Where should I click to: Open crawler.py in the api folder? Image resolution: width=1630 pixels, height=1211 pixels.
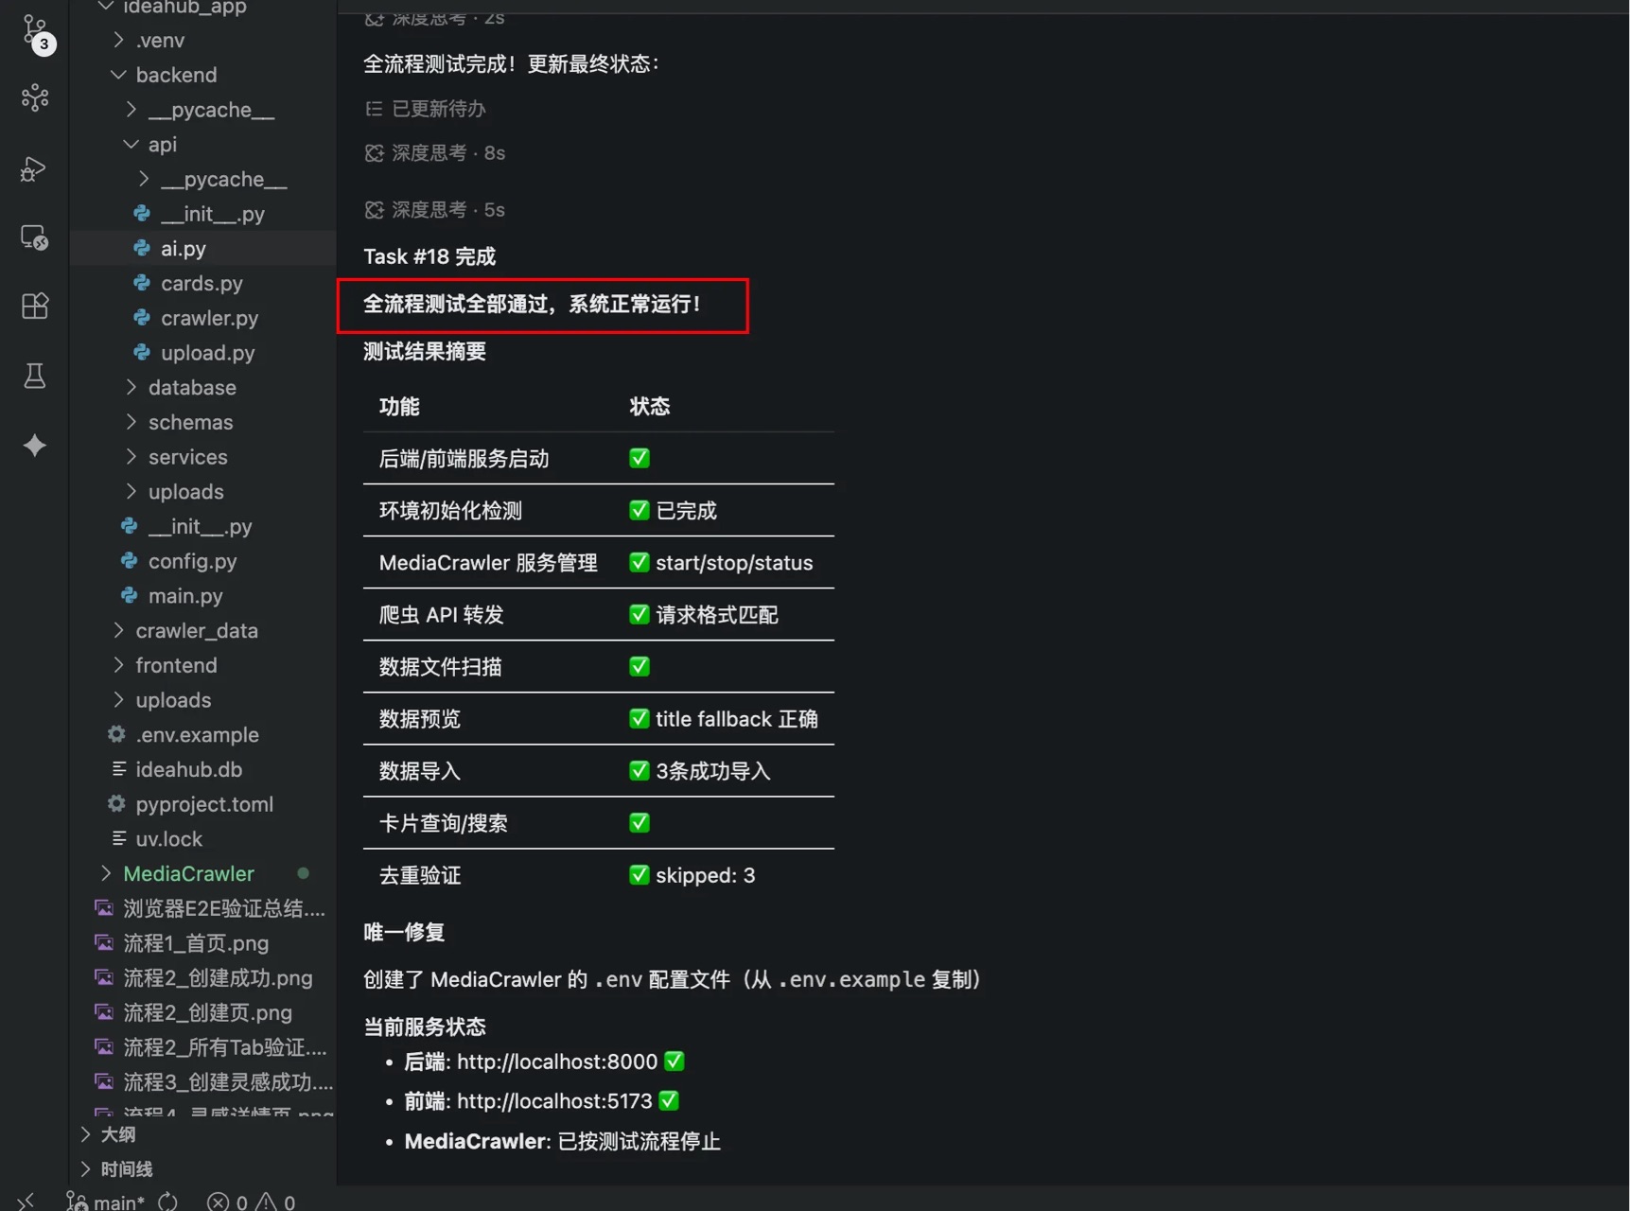tap(209, 318)
